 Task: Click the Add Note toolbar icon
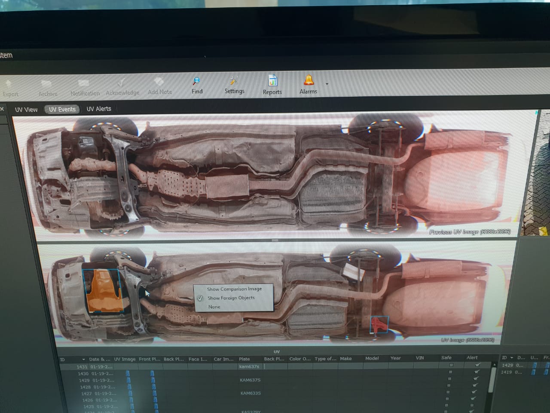coord(159,82)
